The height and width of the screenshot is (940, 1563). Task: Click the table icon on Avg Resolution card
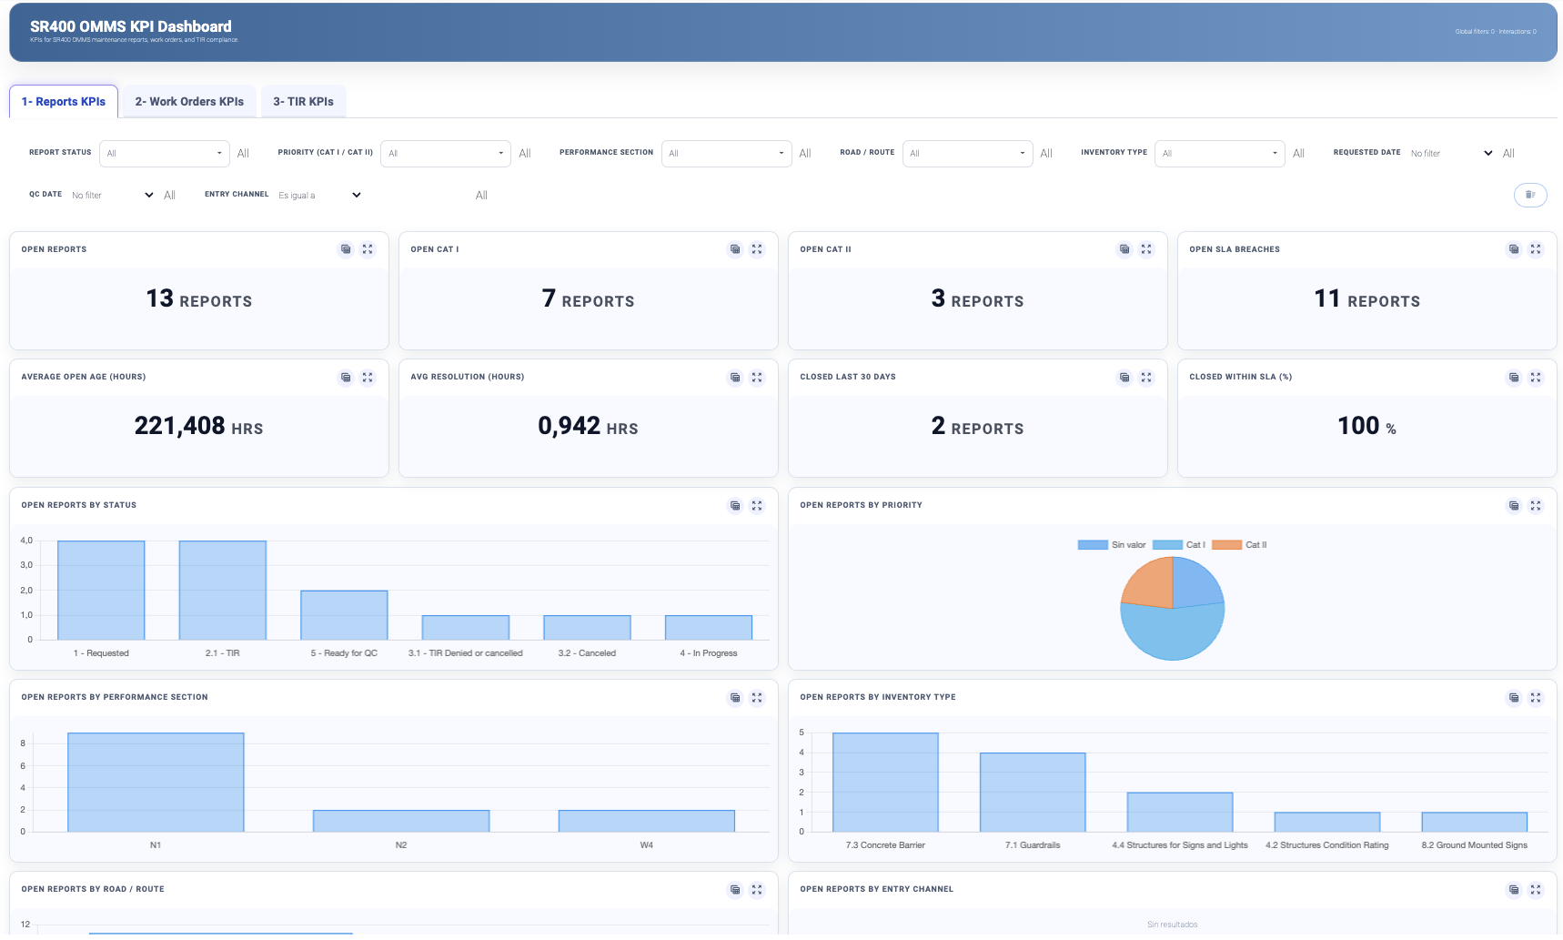[735, 378]
